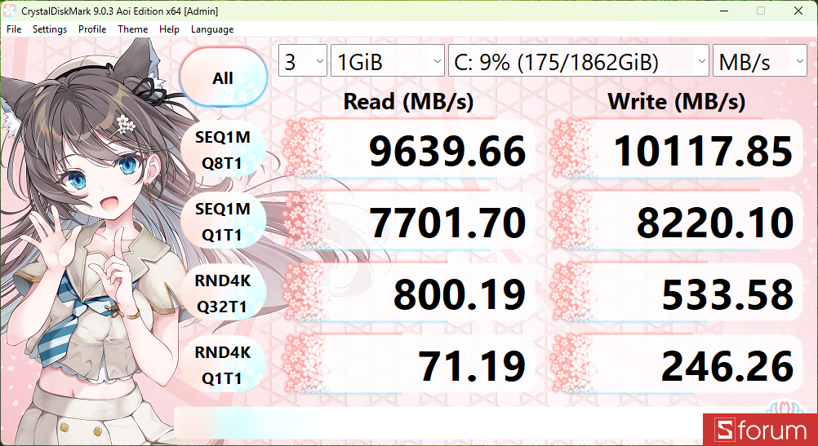Click the Read (MB/s) column header
This screenshot has width=818, height=446.
(x=408, y=102)
